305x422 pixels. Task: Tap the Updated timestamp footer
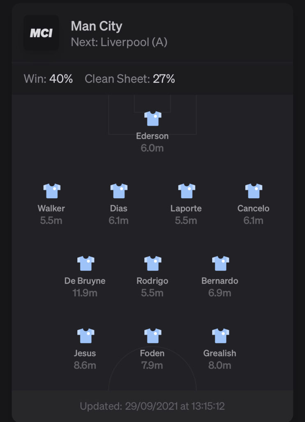click(152, 406)
